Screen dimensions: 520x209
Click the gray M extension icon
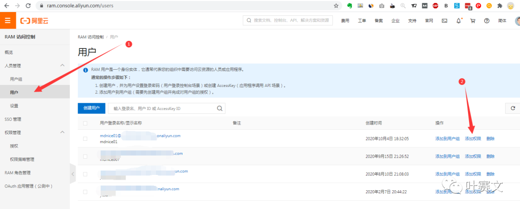425,6
